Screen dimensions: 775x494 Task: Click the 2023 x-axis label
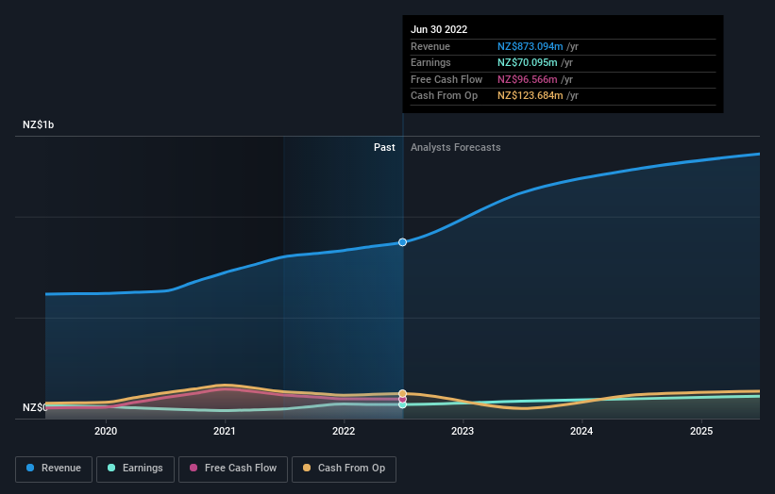[463, 431]
